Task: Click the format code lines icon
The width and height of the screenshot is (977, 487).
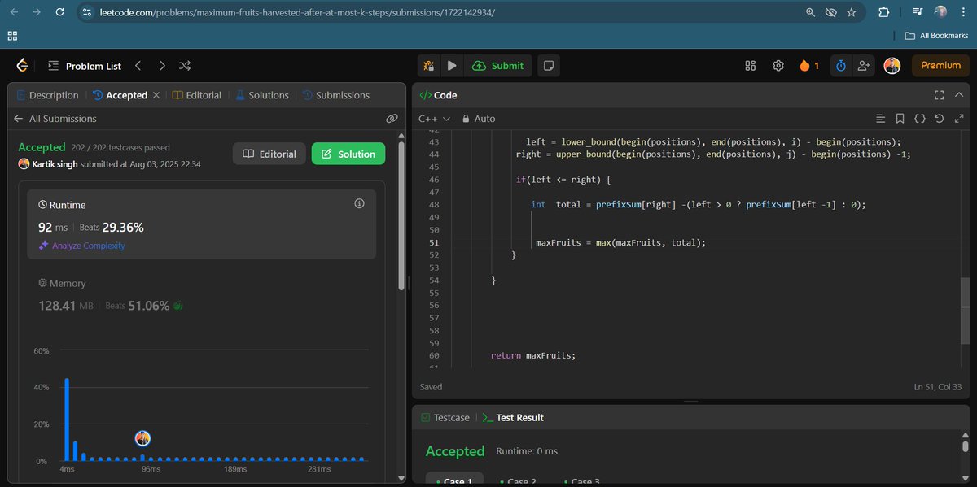Action: pyautogui.click(x=879, y=119)
